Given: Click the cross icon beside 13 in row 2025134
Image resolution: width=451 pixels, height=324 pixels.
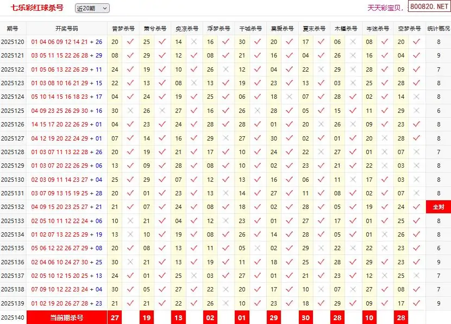Looking at the screenshot, I should [x=130, y=235].
